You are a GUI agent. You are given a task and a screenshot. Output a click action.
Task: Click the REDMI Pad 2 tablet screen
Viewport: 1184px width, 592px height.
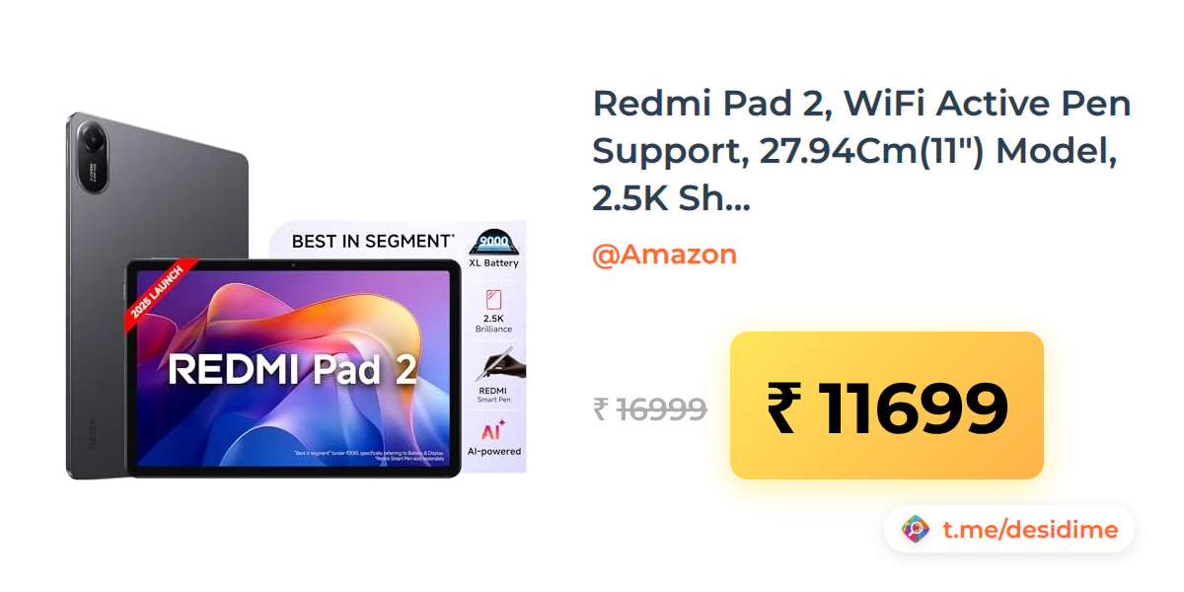(293, 368)
